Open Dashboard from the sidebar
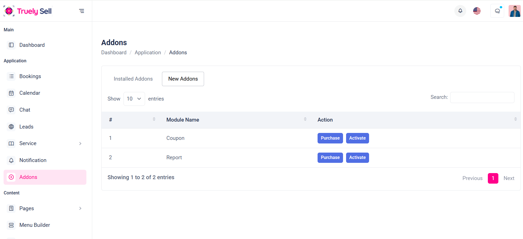 32,45
